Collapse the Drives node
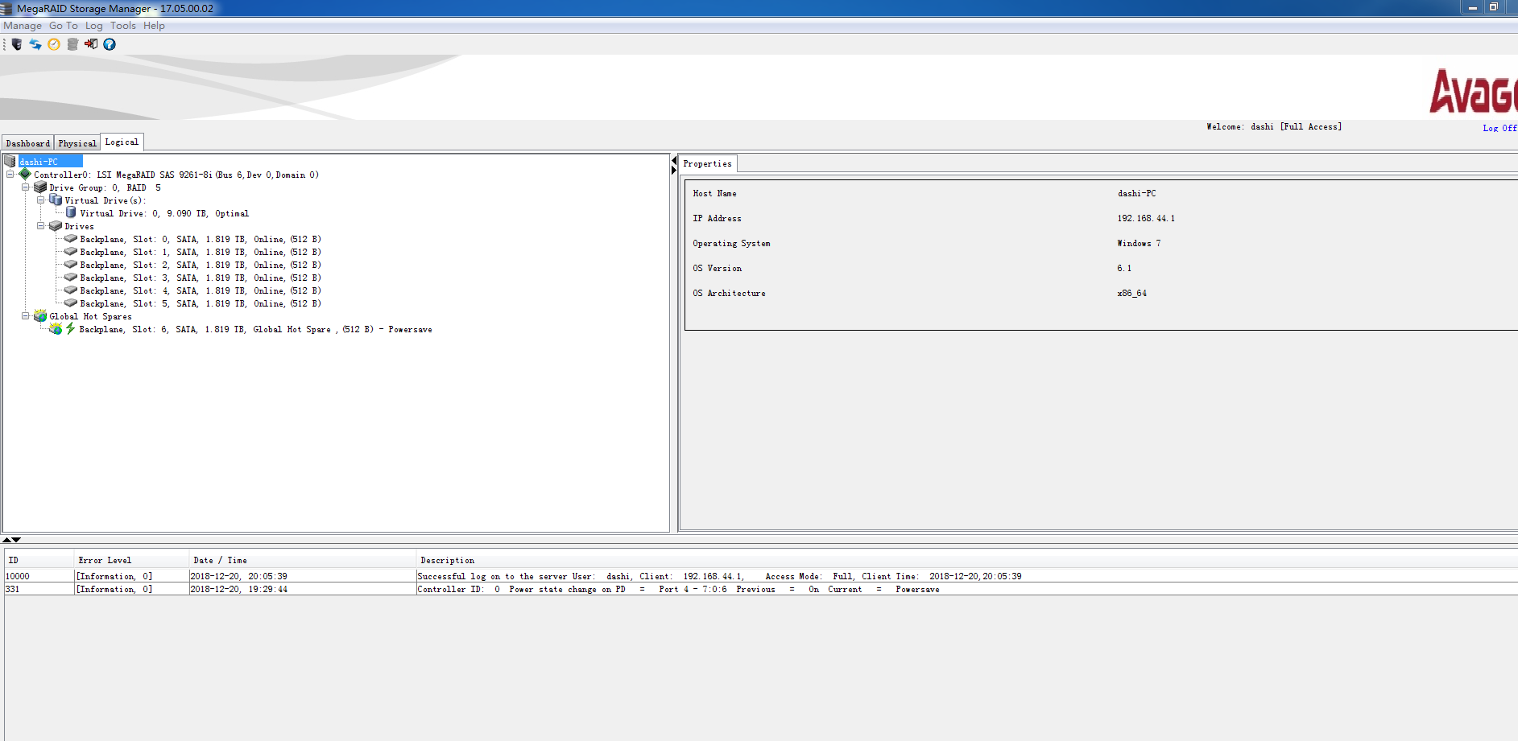The image size is (1518, 741). coord(40,226)
